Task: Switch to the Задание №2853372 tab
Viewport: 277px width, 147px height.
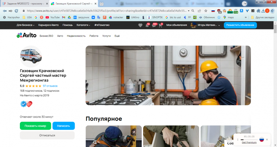Action: (25, 4)
